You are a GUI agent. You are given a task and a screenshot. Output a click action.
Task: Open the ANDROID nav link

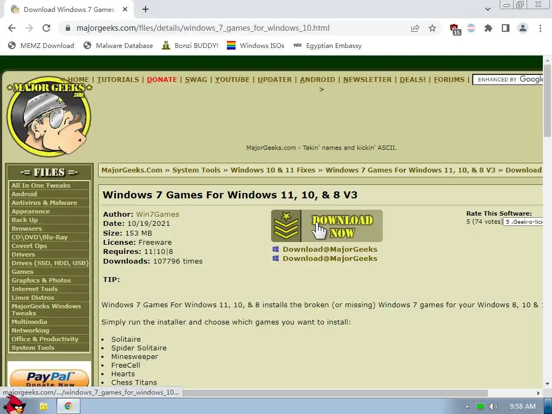317,80
